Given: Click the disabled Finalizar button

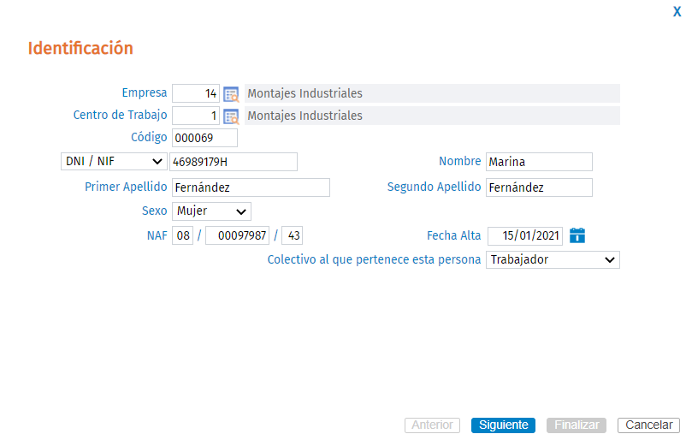Looking at the screenshot, I should point(577,425).
